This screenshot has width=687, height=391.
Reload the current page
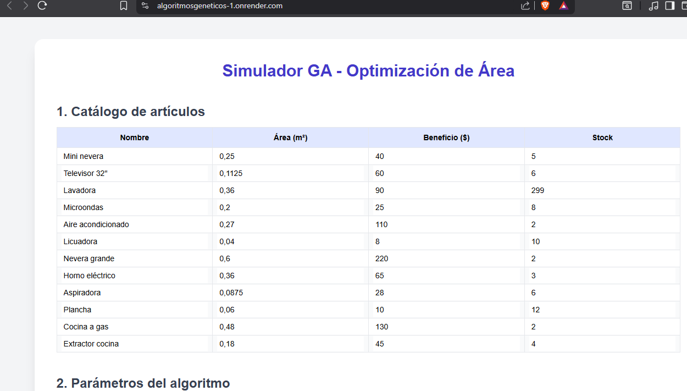tap(42, 6)
